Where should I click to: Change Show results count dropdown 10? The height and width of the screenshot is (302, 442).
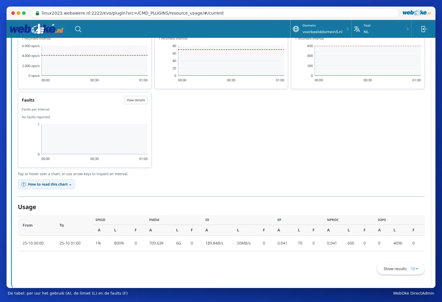pyautogui.click(x=414, y=269)
